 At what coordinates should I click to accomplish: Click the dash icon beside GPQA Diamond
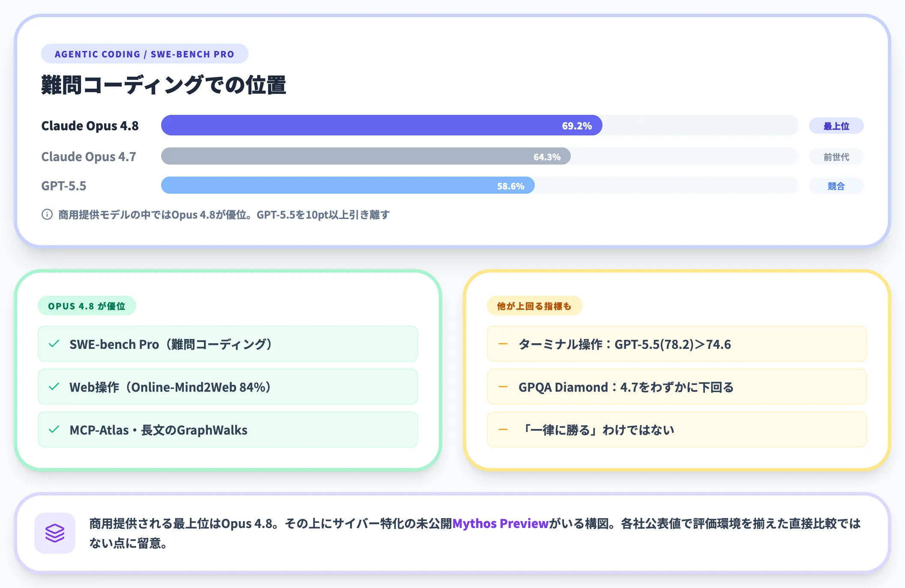click(x=503, y=387)
